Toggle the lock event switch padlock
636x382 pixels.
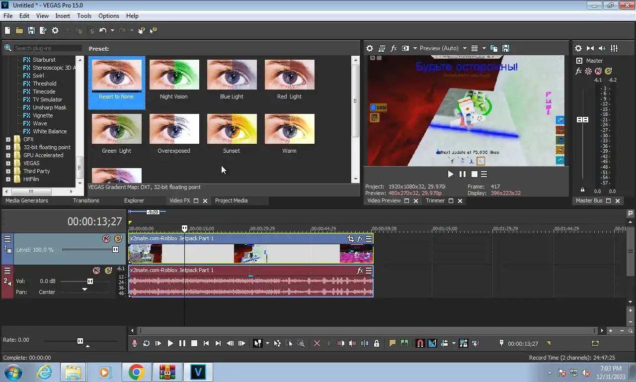point(377,343)
